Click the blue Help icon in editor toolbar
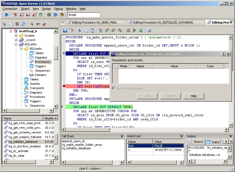 click(149, 30)
